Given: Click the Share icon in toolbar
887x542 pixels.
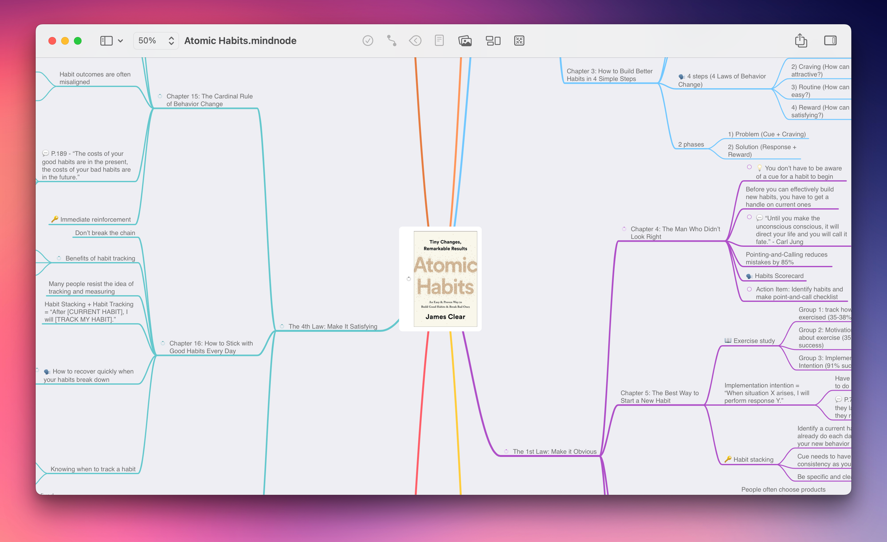Looking at the screenshot, I should click(801, 41).
